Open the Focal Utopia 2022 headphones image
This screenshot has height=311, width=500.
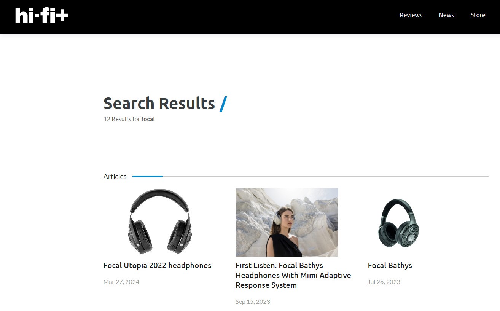(160, 222)
